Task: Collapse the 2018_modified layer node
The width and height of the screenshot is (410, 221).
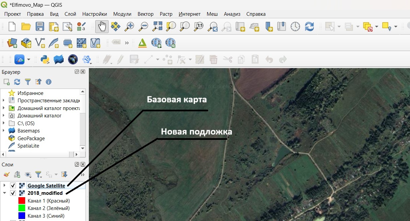Action: (x=4, y=193)
